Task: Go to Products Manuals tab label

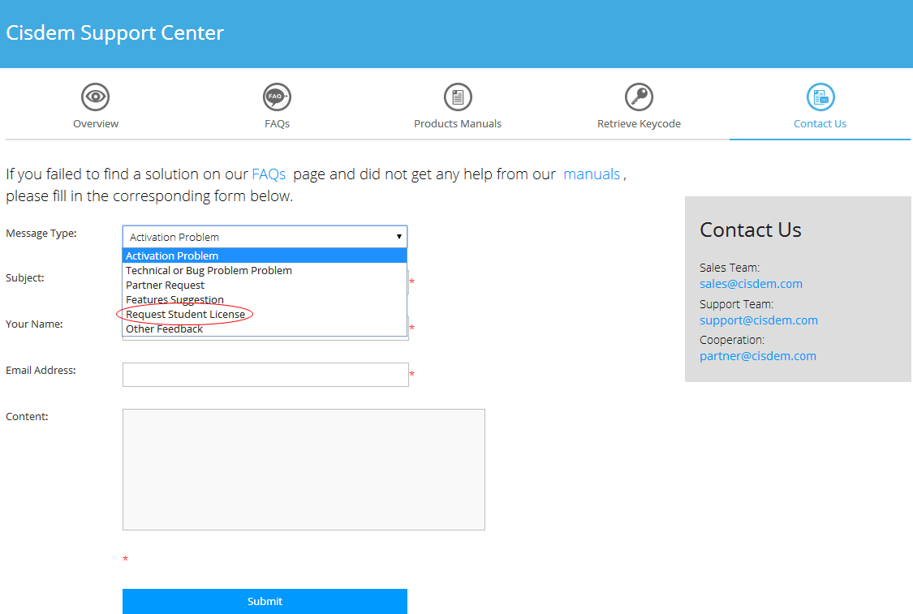Action: [x=458, y=123]
